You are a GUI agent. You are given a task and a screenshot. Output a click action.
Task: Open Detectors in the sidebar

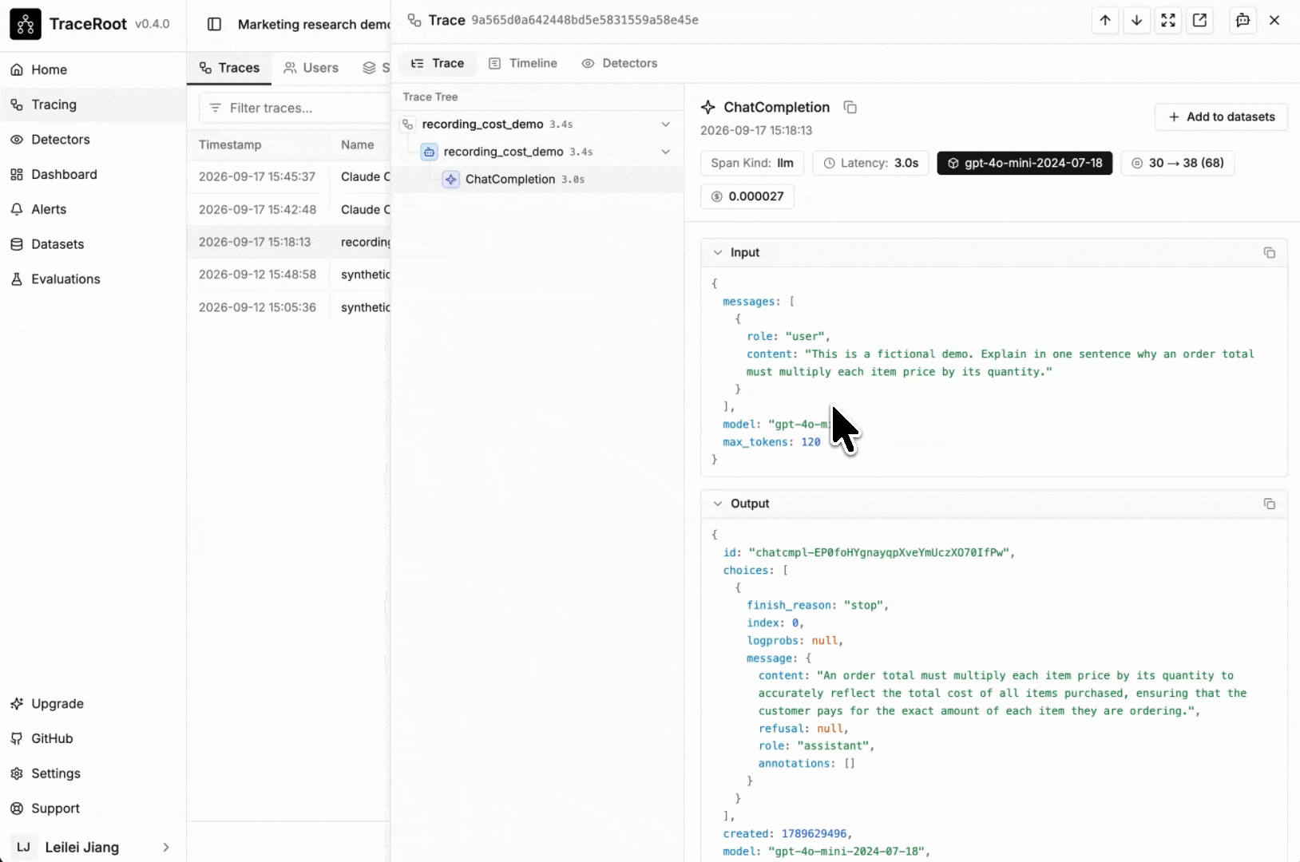pos(93,140)
